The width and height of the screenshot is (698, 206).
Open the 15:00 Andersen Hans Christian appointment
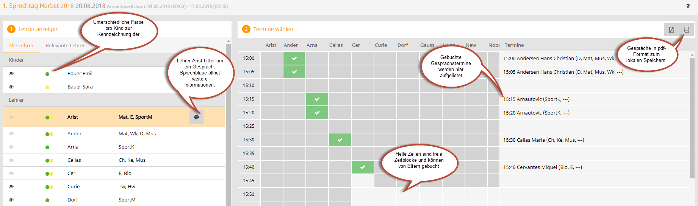[559, 58]
